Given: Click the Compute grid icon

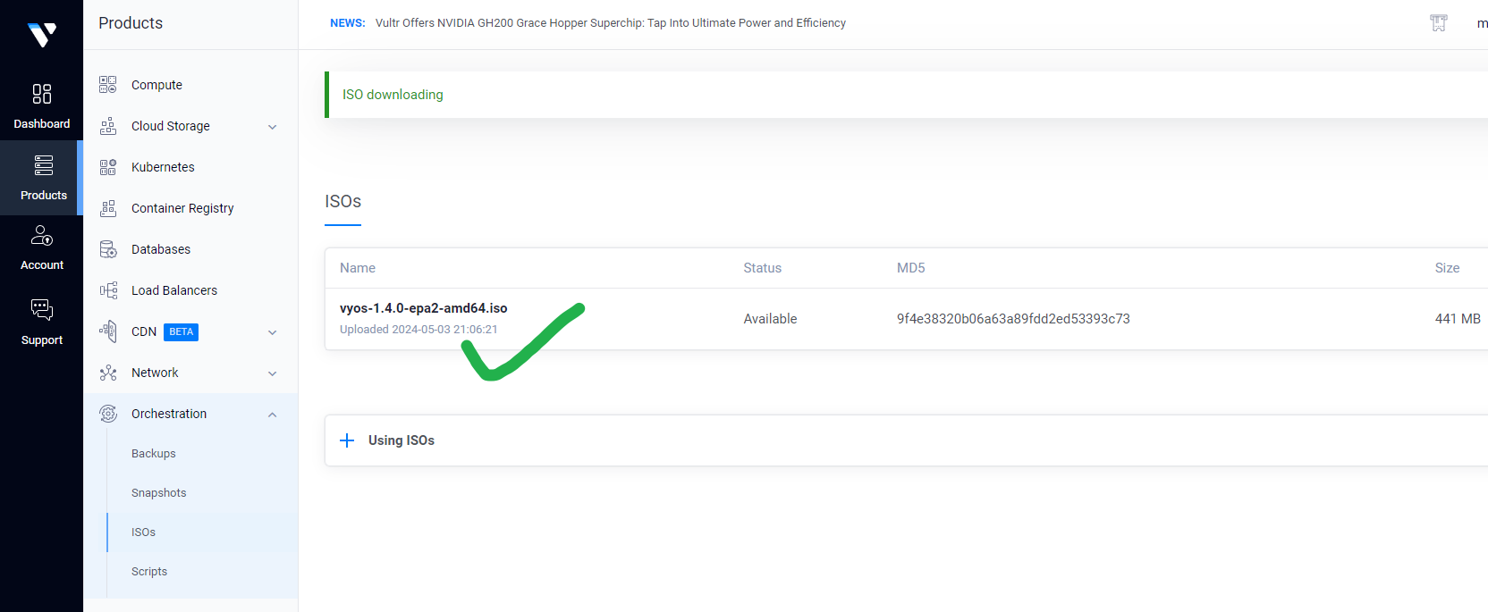Looking at the screenshot, I should pyautogui.click(x=108, y=85).
